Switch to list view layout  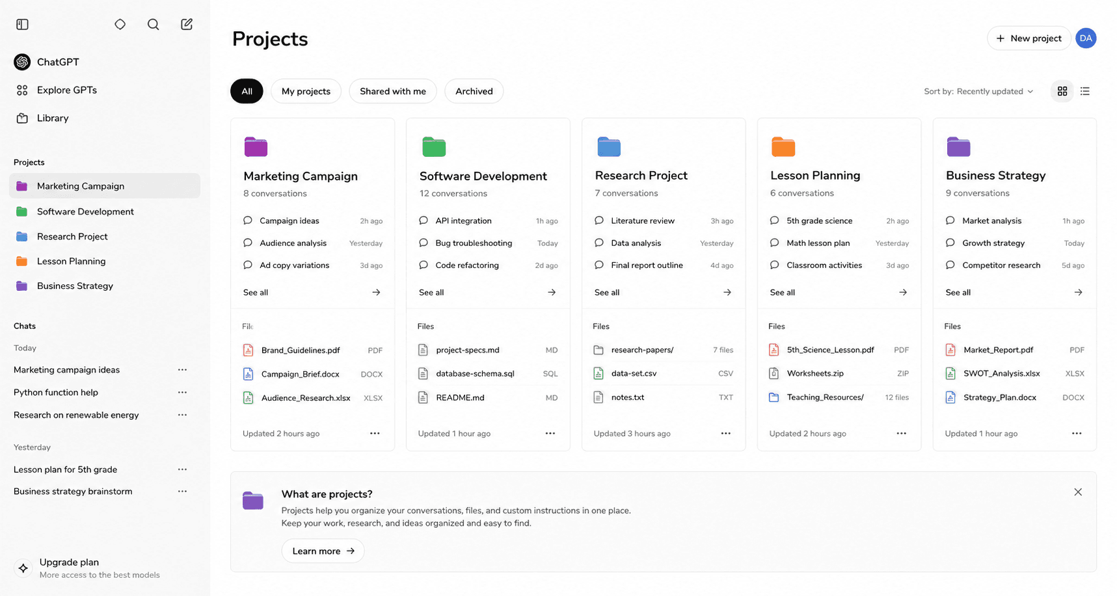pyautogui.click(x=1085, y=91)
